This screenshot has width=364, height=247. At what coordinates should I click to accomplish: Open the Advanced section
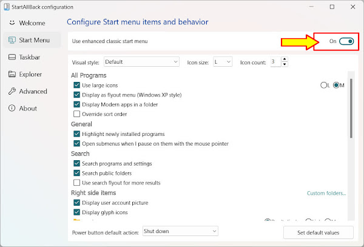pos(32,91)
